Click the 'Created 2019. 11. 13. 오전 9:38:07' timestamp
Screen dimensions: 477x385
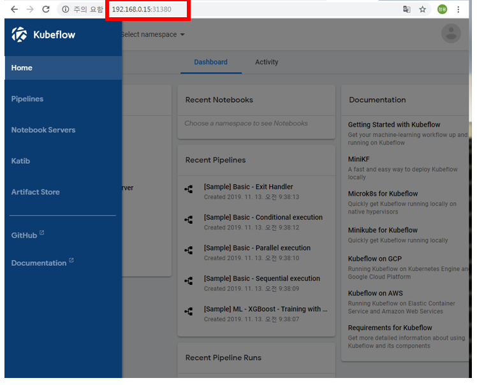tap(252, 319)
